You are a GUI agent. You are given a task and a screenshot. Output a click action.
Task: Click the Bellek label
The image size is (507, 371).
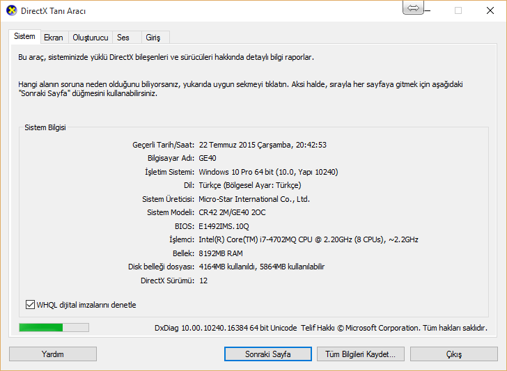[x=184, y=253]
